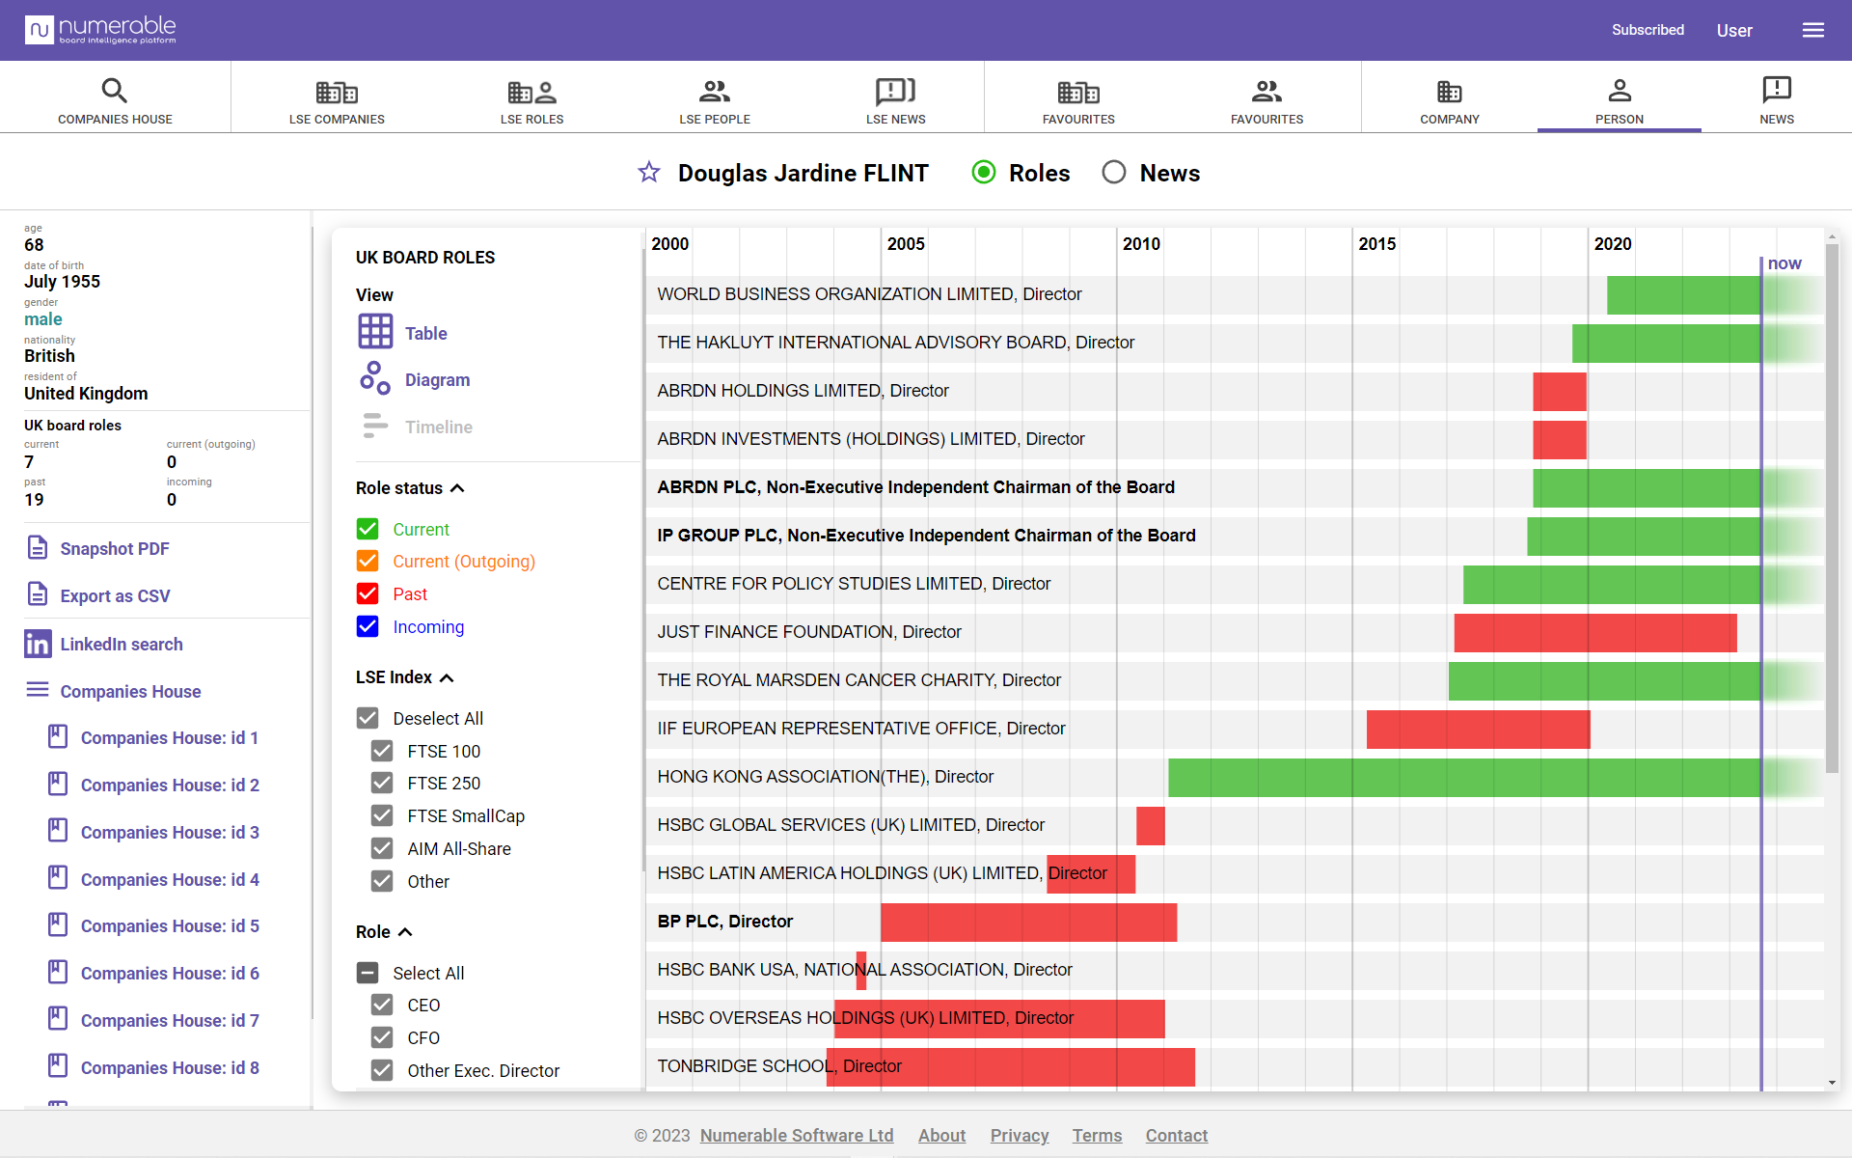The width and height of the screenshot is (1852, 1158).
Task: Open Numerable Software Ltd footer link
Action: coord(797,1135)
